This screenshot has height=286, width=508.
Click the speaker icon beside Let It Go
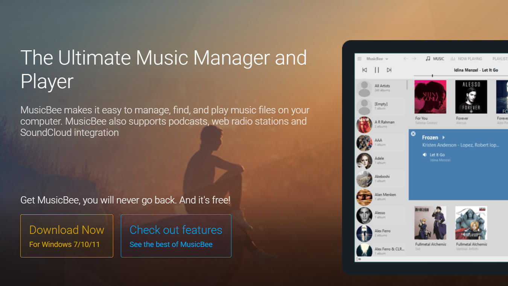[x=424, y=155]
